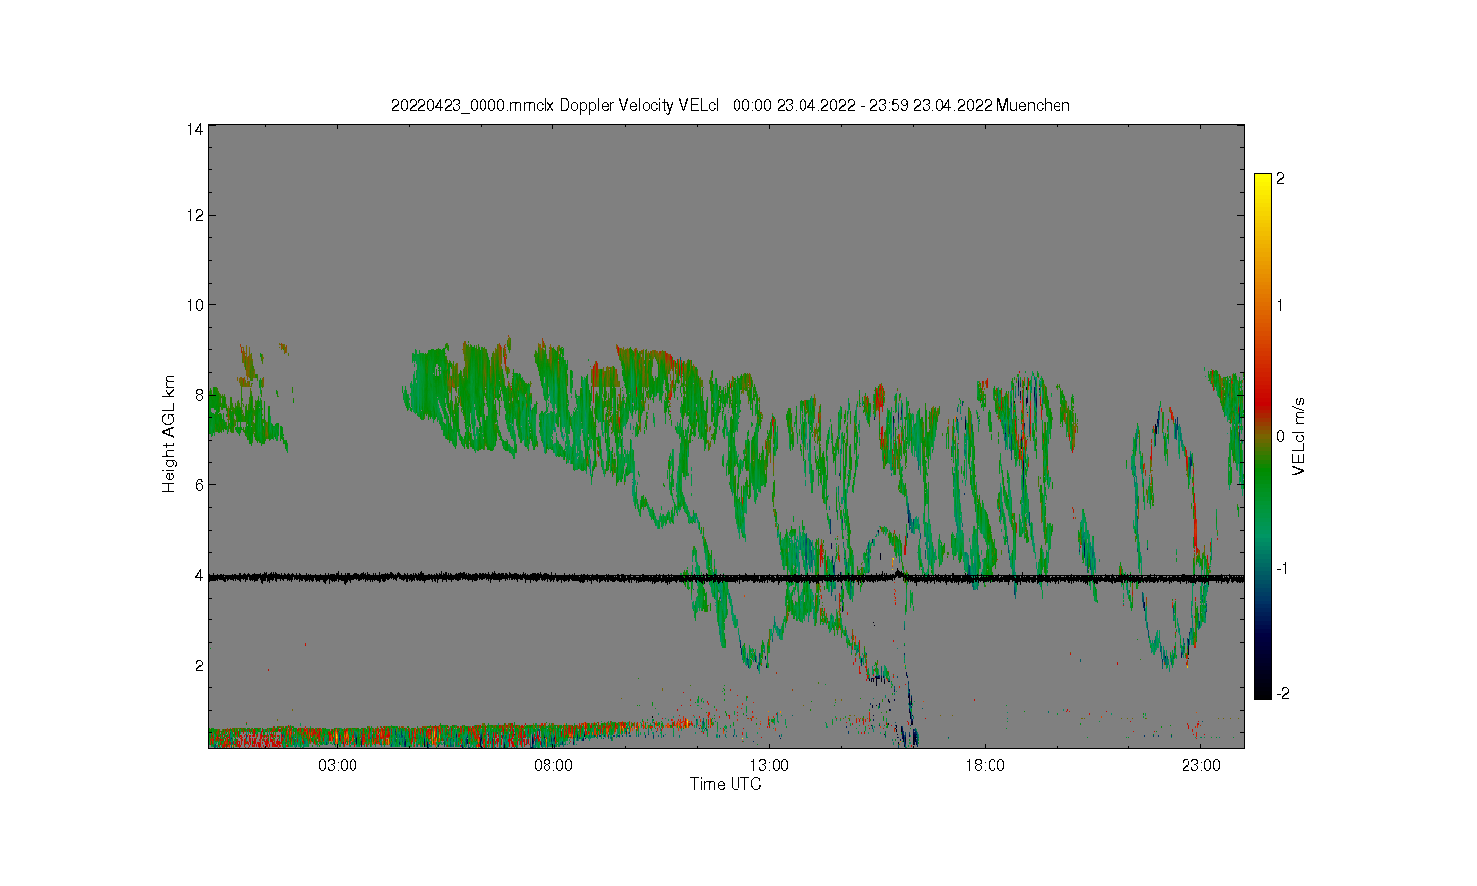Screen dimensions: 1477x886
Task: Click the '03:00' time tick label
Action: (x=338, y=766)
